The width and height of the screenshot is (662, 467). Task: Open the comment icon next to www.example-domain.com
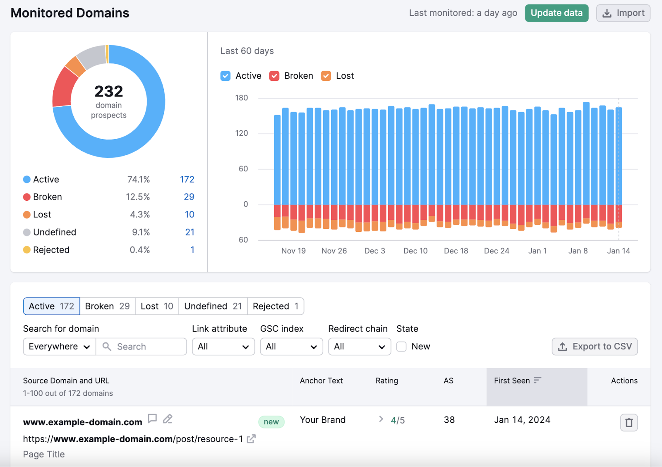click(x=153, y=419)
